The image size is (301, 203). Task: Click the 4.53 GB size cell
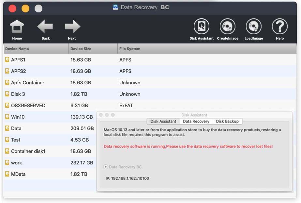tap(80, 140)
